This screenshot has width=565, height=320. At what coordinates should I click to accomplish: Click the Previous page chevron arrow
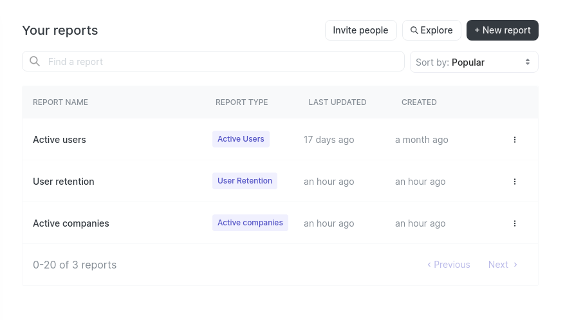429,265
